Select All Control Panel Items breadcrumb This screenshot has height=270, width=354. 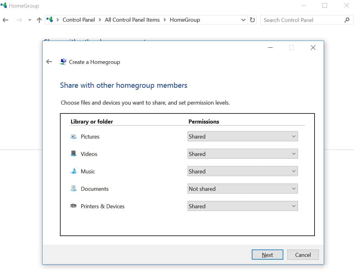[132, 20]
